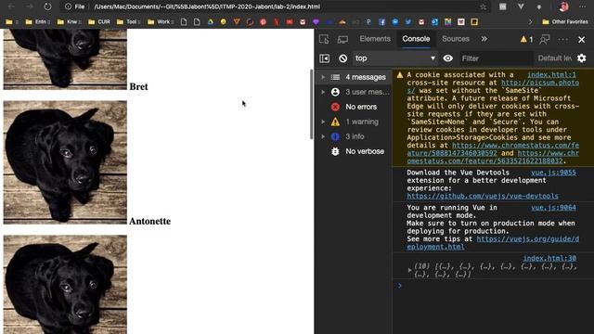Image resolution: width=594 pixels, height=334 pixels.
Task: Open the top context dropdown
Action: 395,58
